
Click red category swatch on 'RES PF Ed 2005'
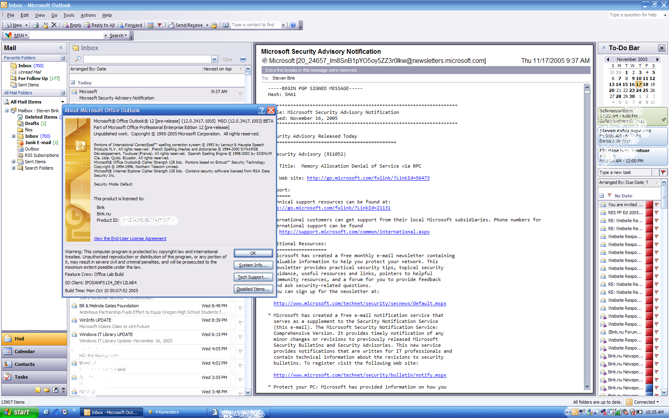coord(649,213)
